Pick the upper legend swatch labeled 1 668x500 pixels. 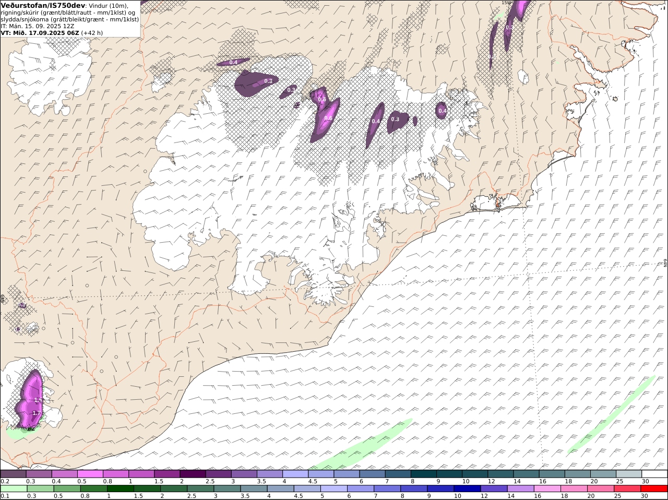click(141, 474)
